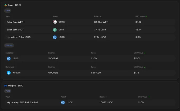This screenshot has height=111, width=180.
Task: Click the 1.234 USDC balance
Action: coord(100,37)
